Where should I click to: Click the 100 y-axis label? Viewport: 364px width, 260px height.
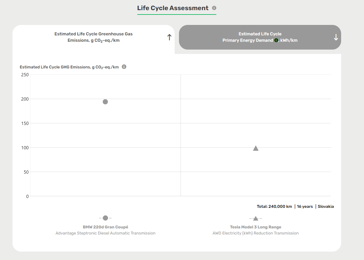coord(25,148)
